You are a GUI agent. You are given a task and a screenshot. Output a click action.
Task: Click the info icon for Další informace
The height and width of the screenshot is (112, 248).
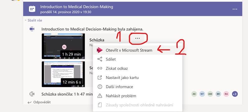pos(100,87)
